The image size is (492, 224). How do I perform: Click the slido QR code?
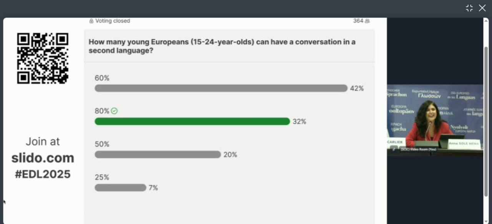(x=43, y=58)
